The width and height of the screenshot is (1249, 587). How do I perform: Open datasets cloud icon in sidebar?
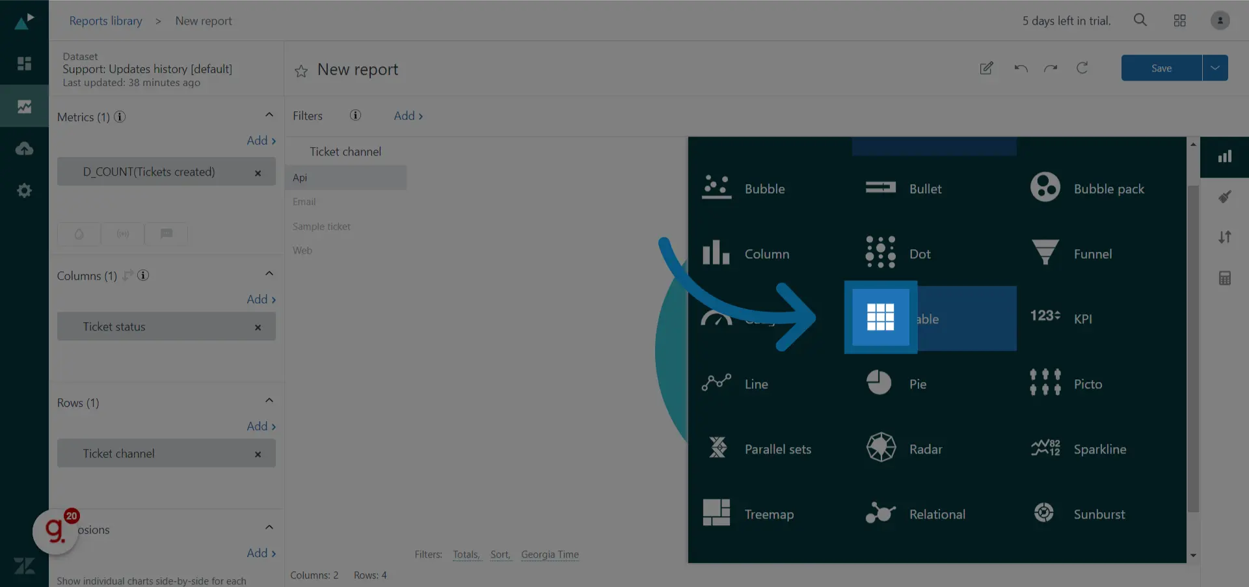(x=24, y=149)
